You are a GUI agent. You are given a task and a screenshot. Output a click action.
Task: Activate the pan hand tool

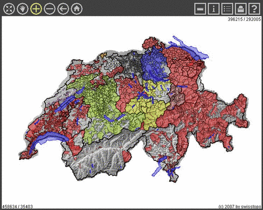point(23,8)
